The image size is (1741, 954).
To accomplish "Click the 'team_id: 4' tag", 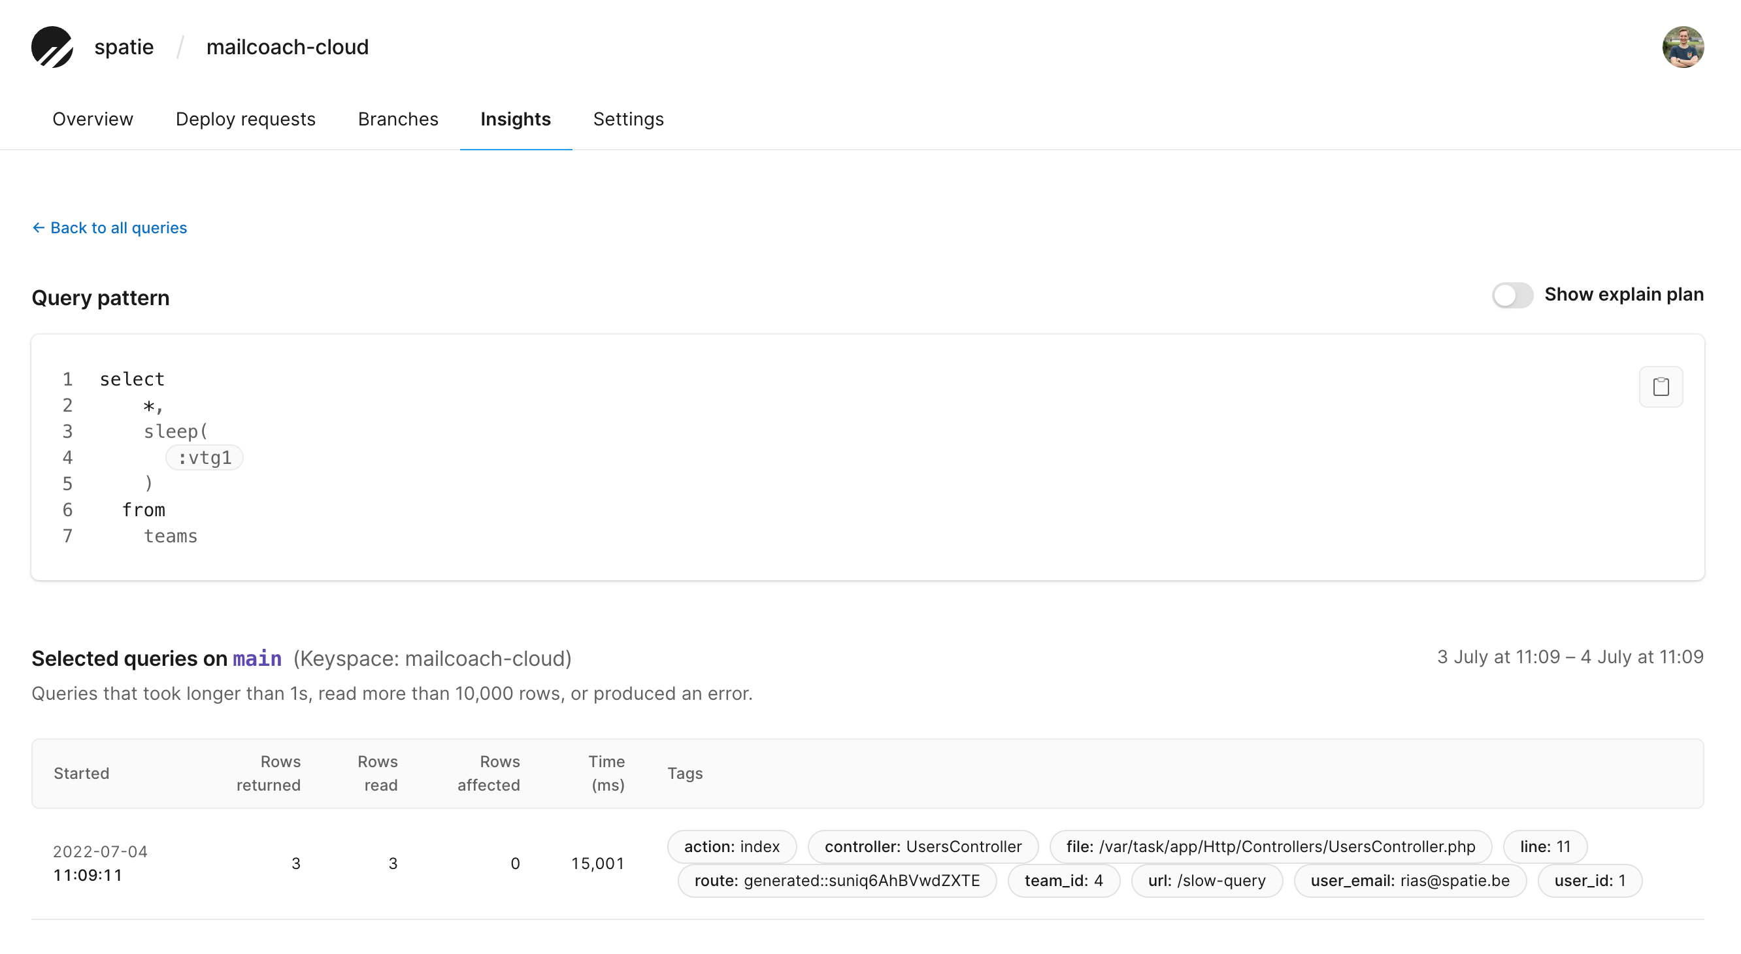I will 1064,881.
